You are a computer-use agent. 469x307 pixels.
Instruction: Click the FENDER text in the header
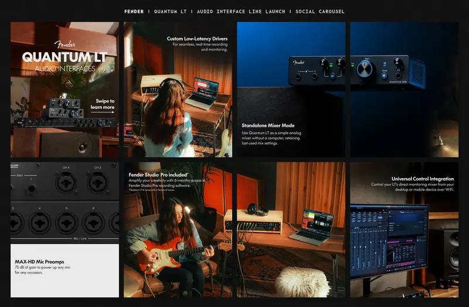(x=134, y=12)
